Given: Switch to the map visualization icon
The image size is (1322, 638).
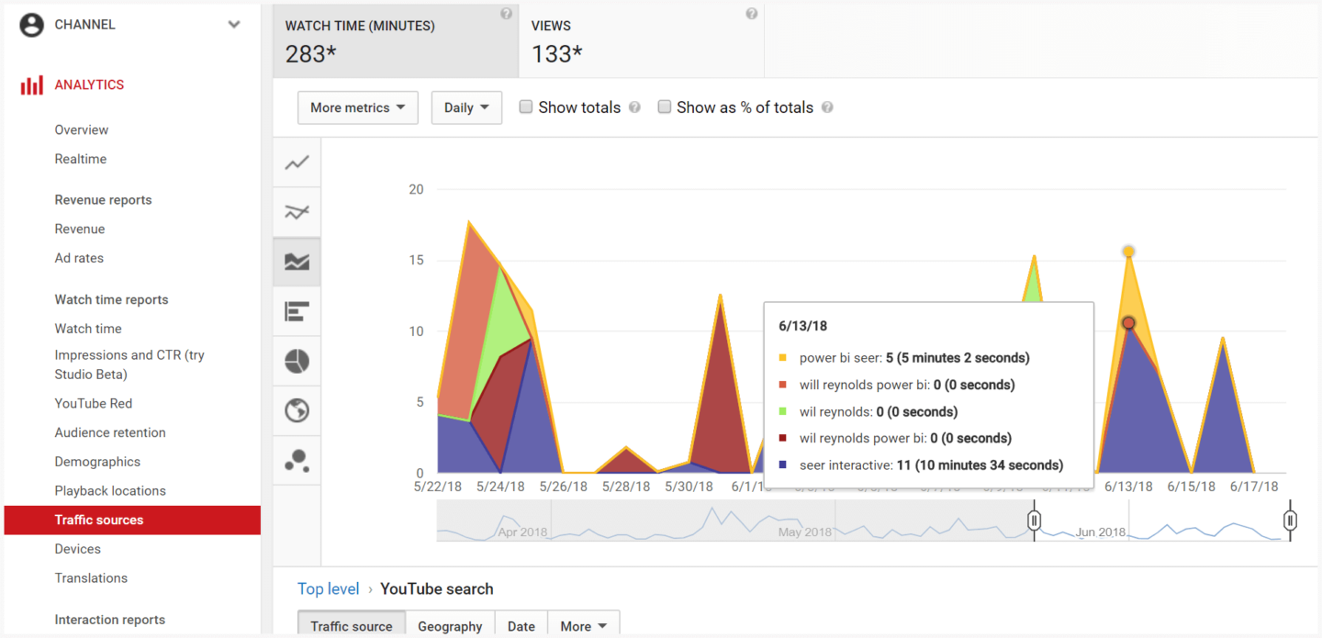Looking at the screenshot, I should 296,410.
